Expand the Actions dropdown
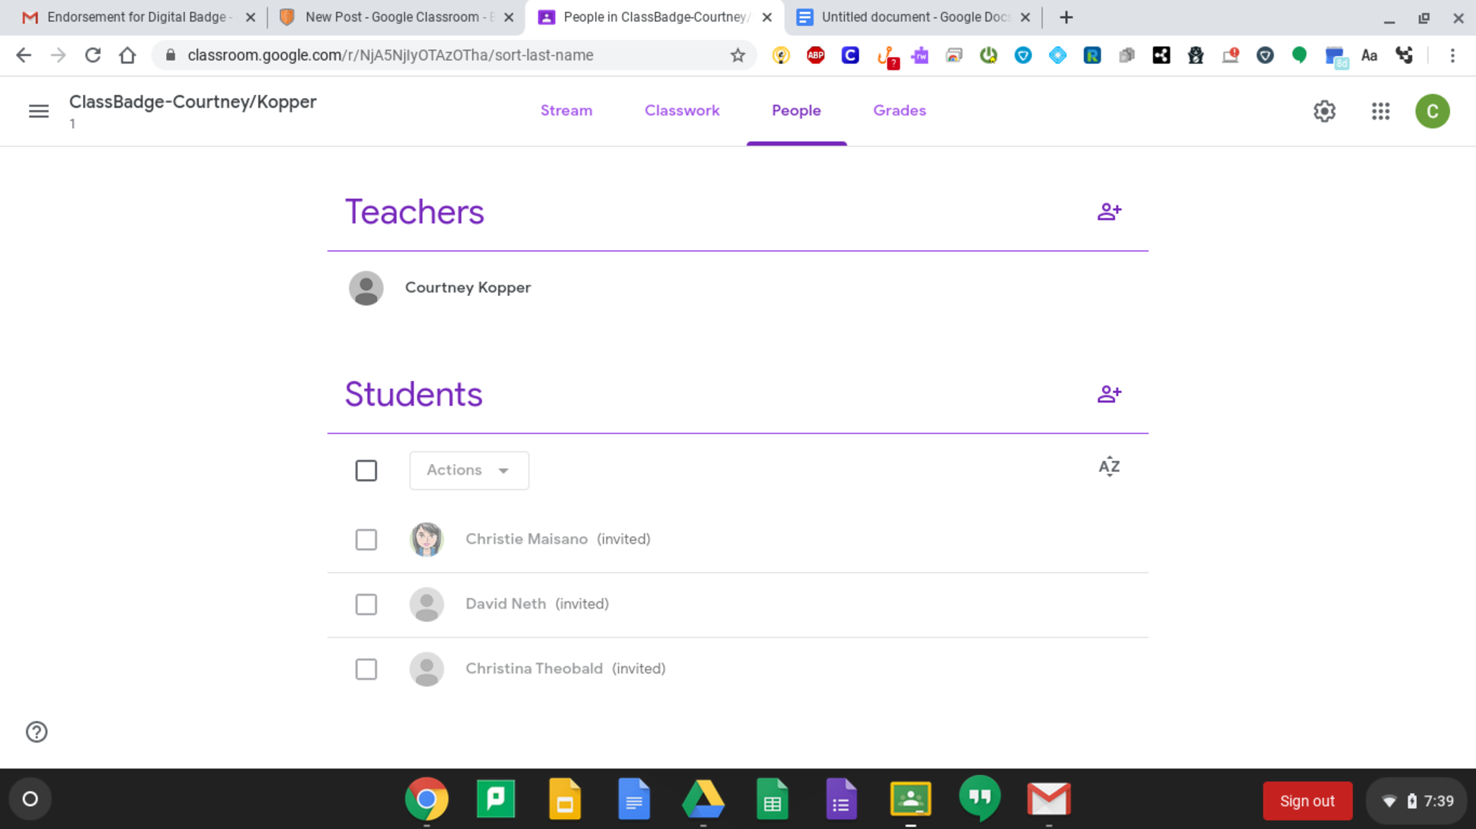 [469, 470]
